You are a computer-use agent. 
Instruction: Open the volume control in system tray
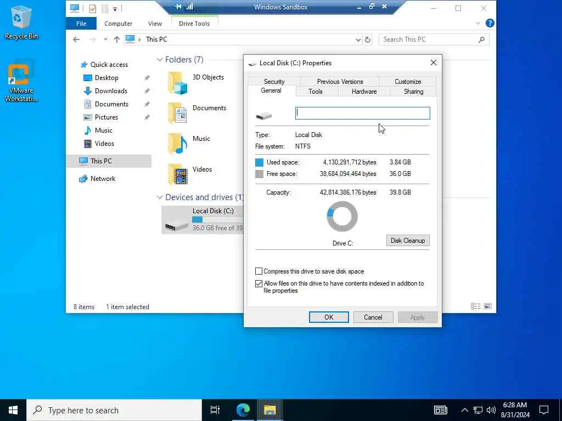click(491, 410)
